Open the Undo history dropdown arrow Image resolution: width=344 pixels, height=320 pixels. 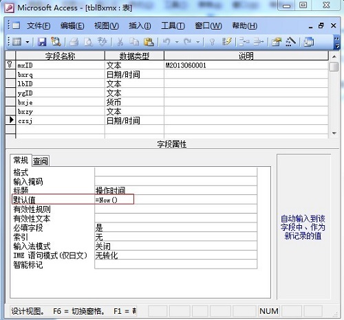[177, 42]
